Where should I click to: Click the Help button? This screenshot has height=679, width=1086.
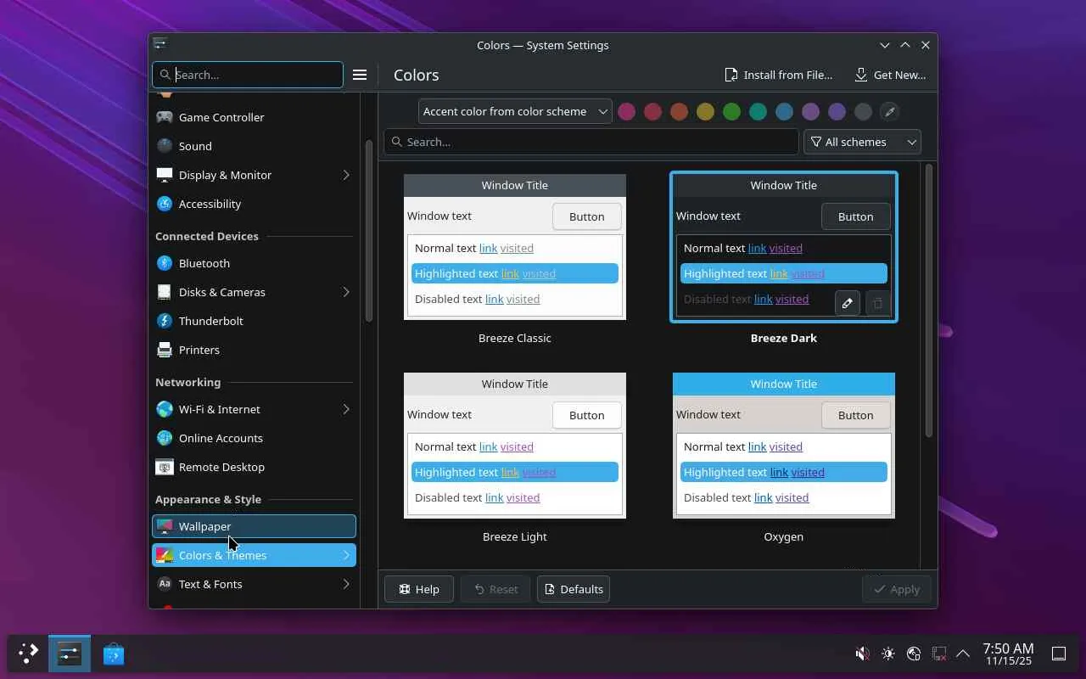pyautogui.click(x=419, y=589)
